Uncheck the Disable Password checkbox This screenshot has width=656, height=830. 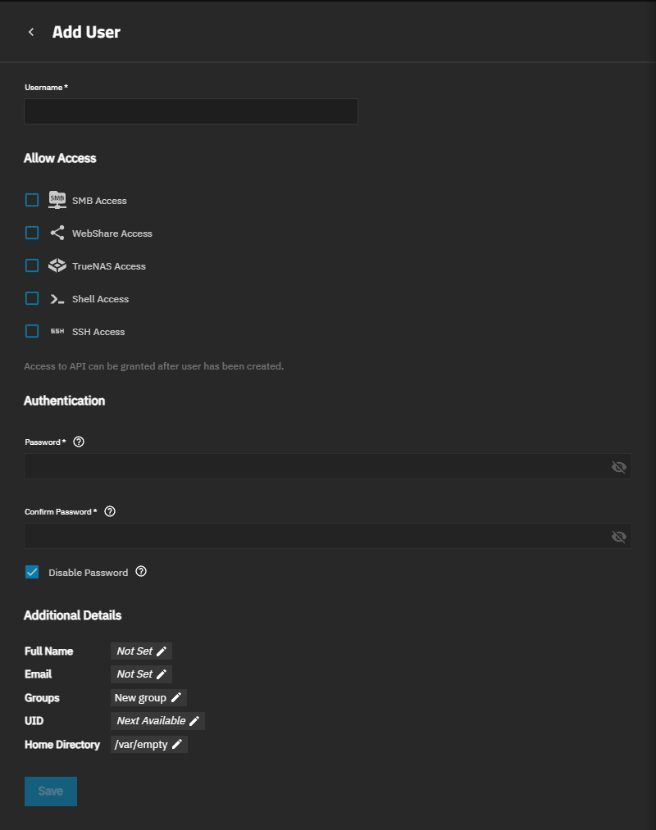click(32, 572)
